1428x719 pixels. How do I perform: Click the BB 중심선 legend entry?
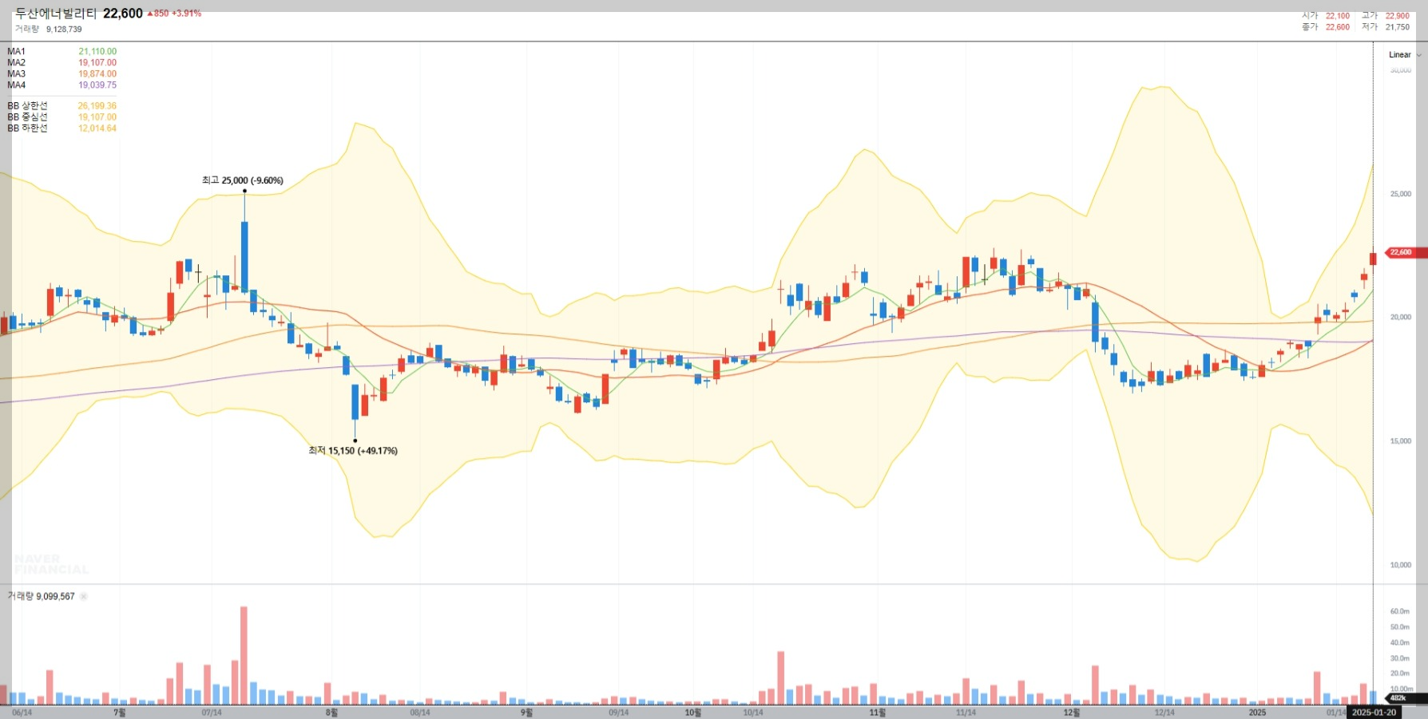(x=61, y=117)
